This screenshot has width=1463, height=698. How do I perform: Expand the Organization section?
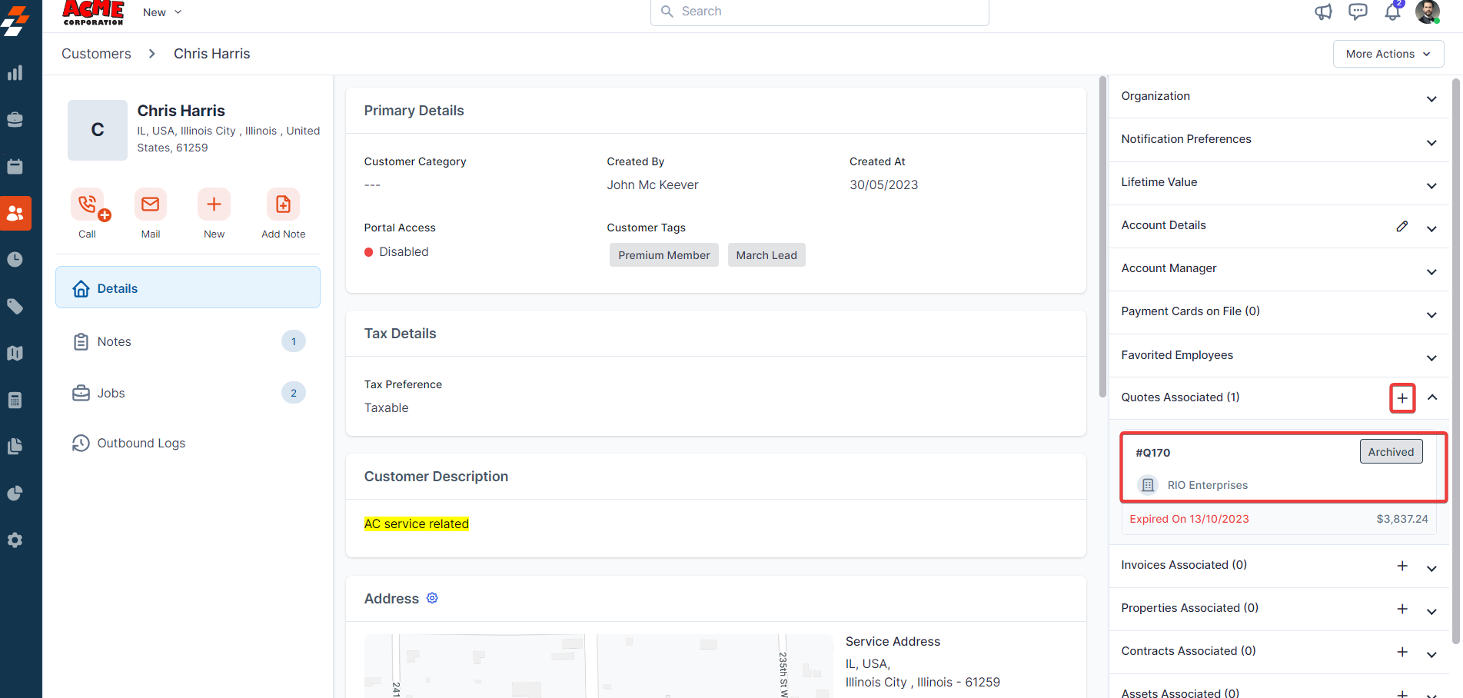coord(1431,98)
